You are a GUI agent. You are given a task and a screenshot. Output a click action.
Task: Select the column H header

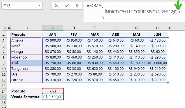point(157,28)
